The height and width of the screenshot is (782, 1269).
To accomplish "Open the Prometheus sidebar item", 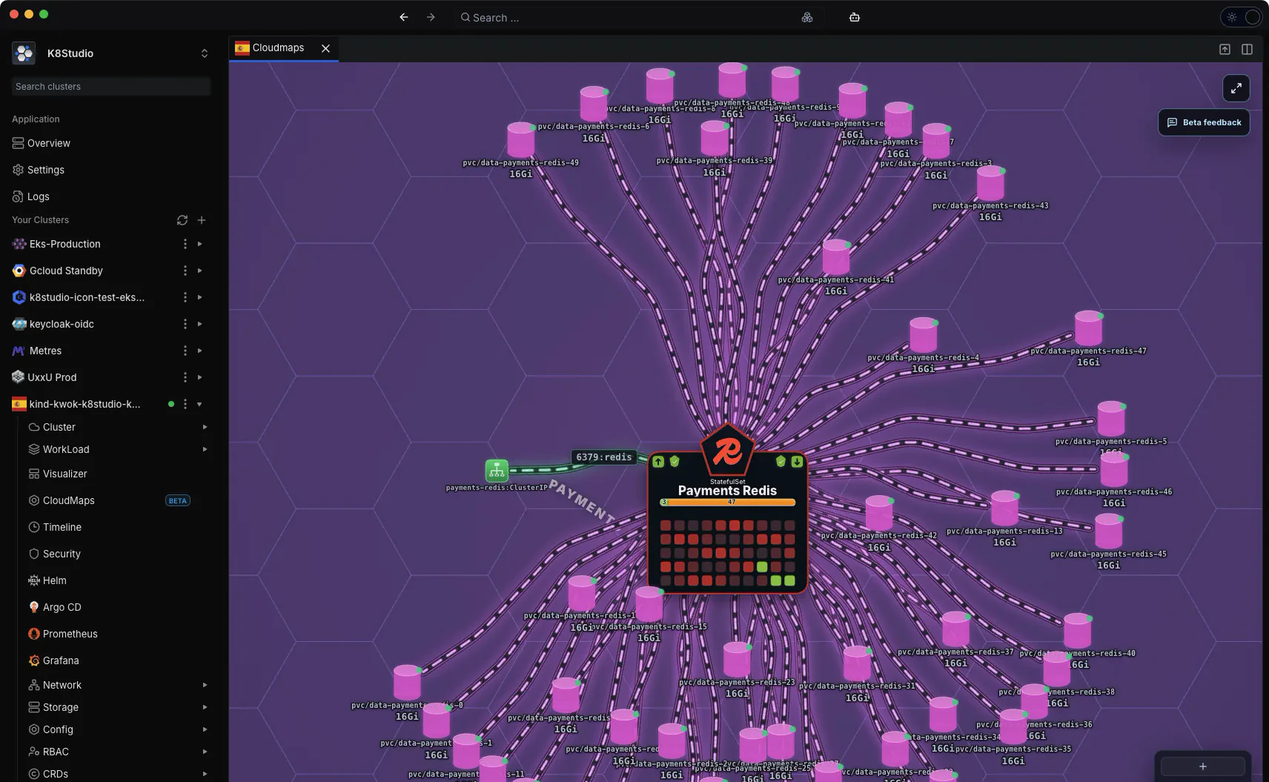I will tap(70, 634).
